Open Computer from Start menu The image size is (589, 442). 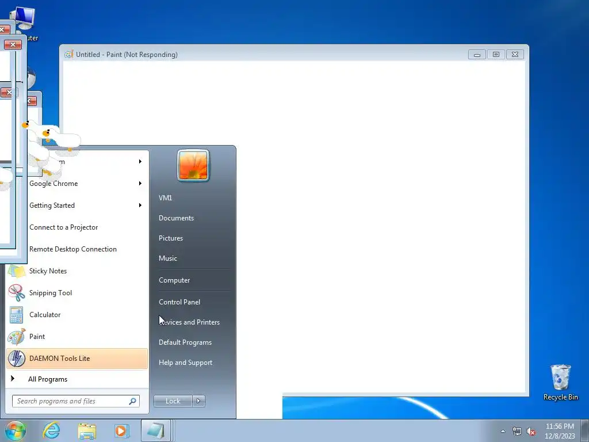174,280
